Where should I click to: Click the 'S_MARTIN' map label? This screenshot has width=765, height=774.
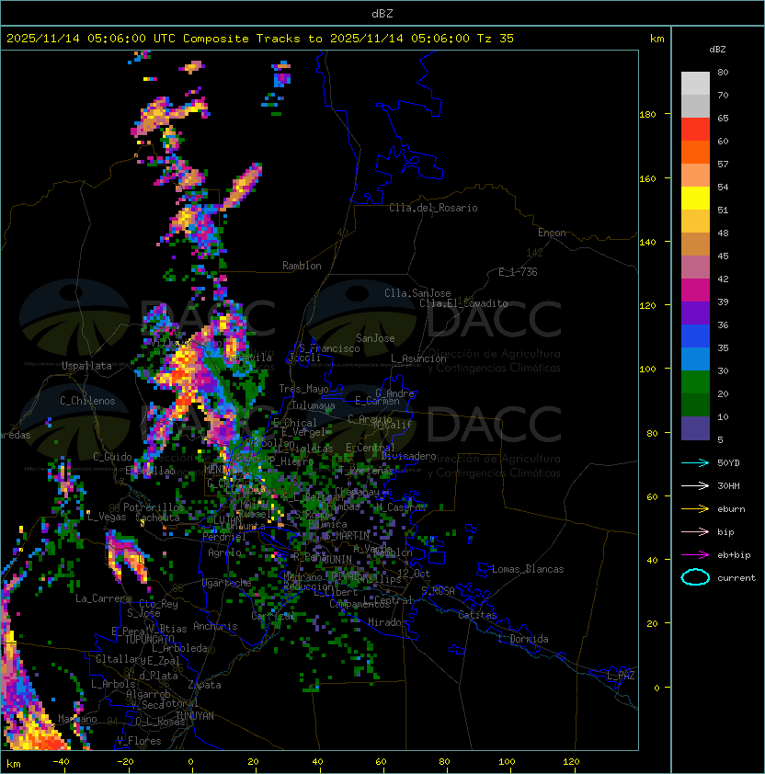click(x=347, y=536)
